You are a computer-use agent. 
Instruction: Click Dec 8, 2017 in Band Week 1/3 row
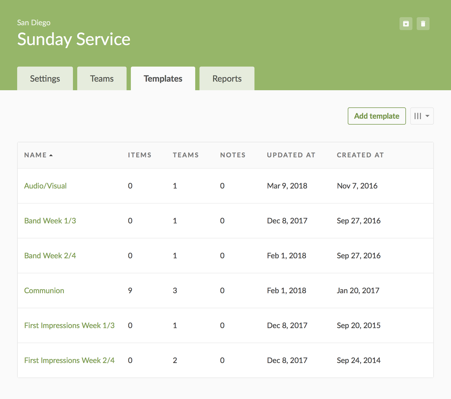click(x=287, y=221)
